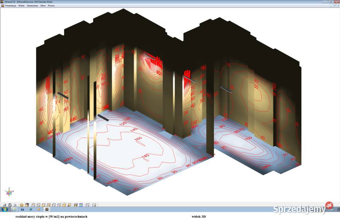Click the application icon left of Prezentacja

tap(2, 6)
